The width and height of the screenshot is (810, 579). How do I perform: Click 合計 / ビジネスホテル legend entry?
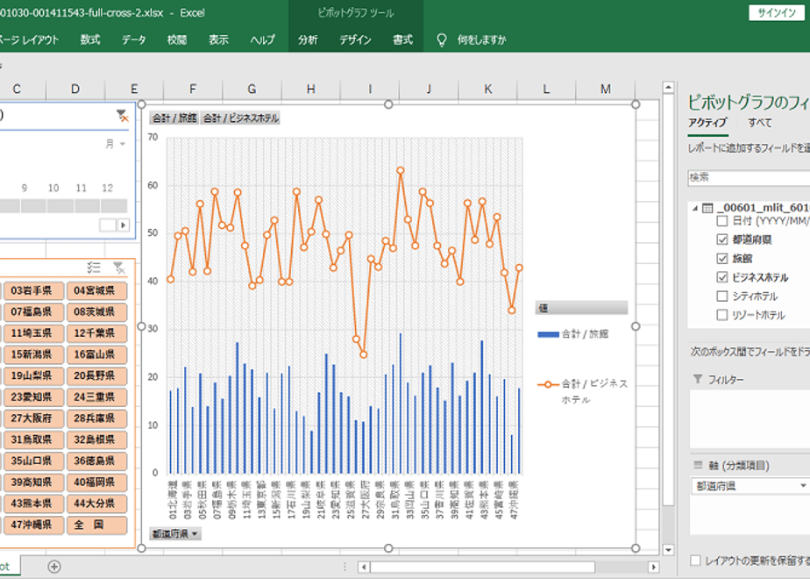point(582,391)
